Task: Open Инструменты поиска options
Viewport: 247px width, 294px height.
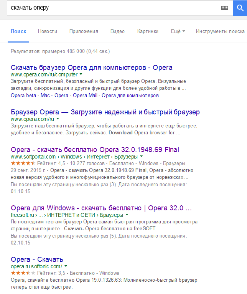Action: [x=220, y=31]
